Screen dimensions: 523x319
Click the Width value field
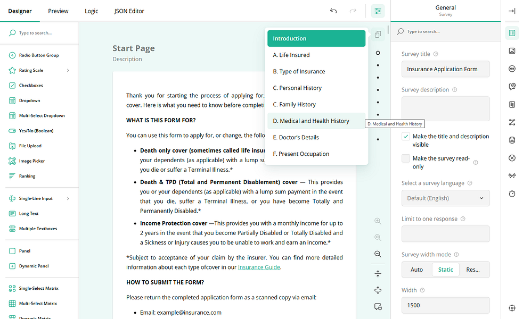(x=445, y=305)
